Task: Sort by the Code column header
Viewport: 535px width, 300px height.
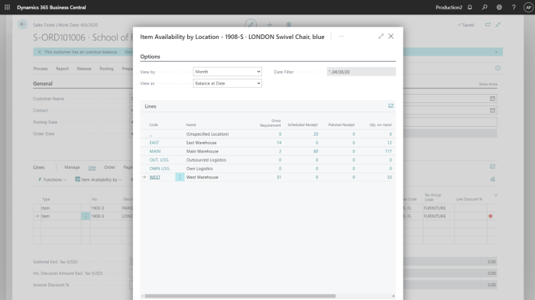Action: pos(154,124)
